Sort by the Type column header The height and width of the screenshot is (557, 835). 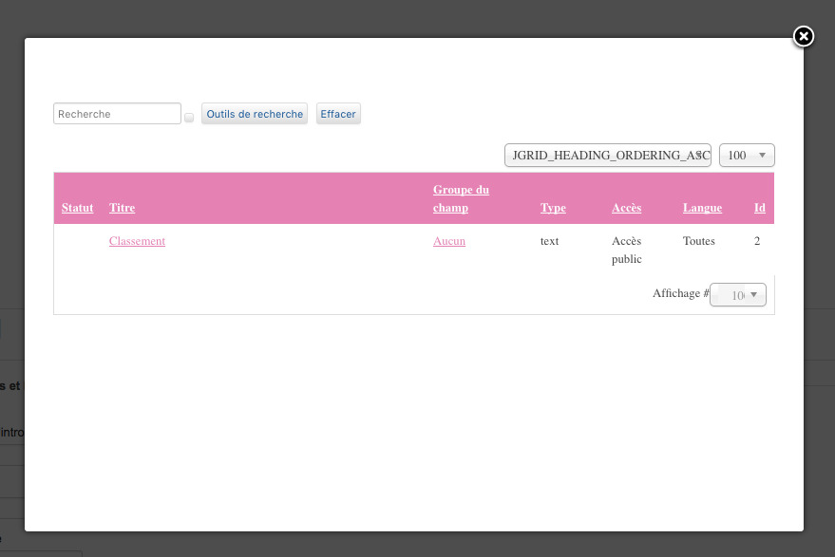553,208
